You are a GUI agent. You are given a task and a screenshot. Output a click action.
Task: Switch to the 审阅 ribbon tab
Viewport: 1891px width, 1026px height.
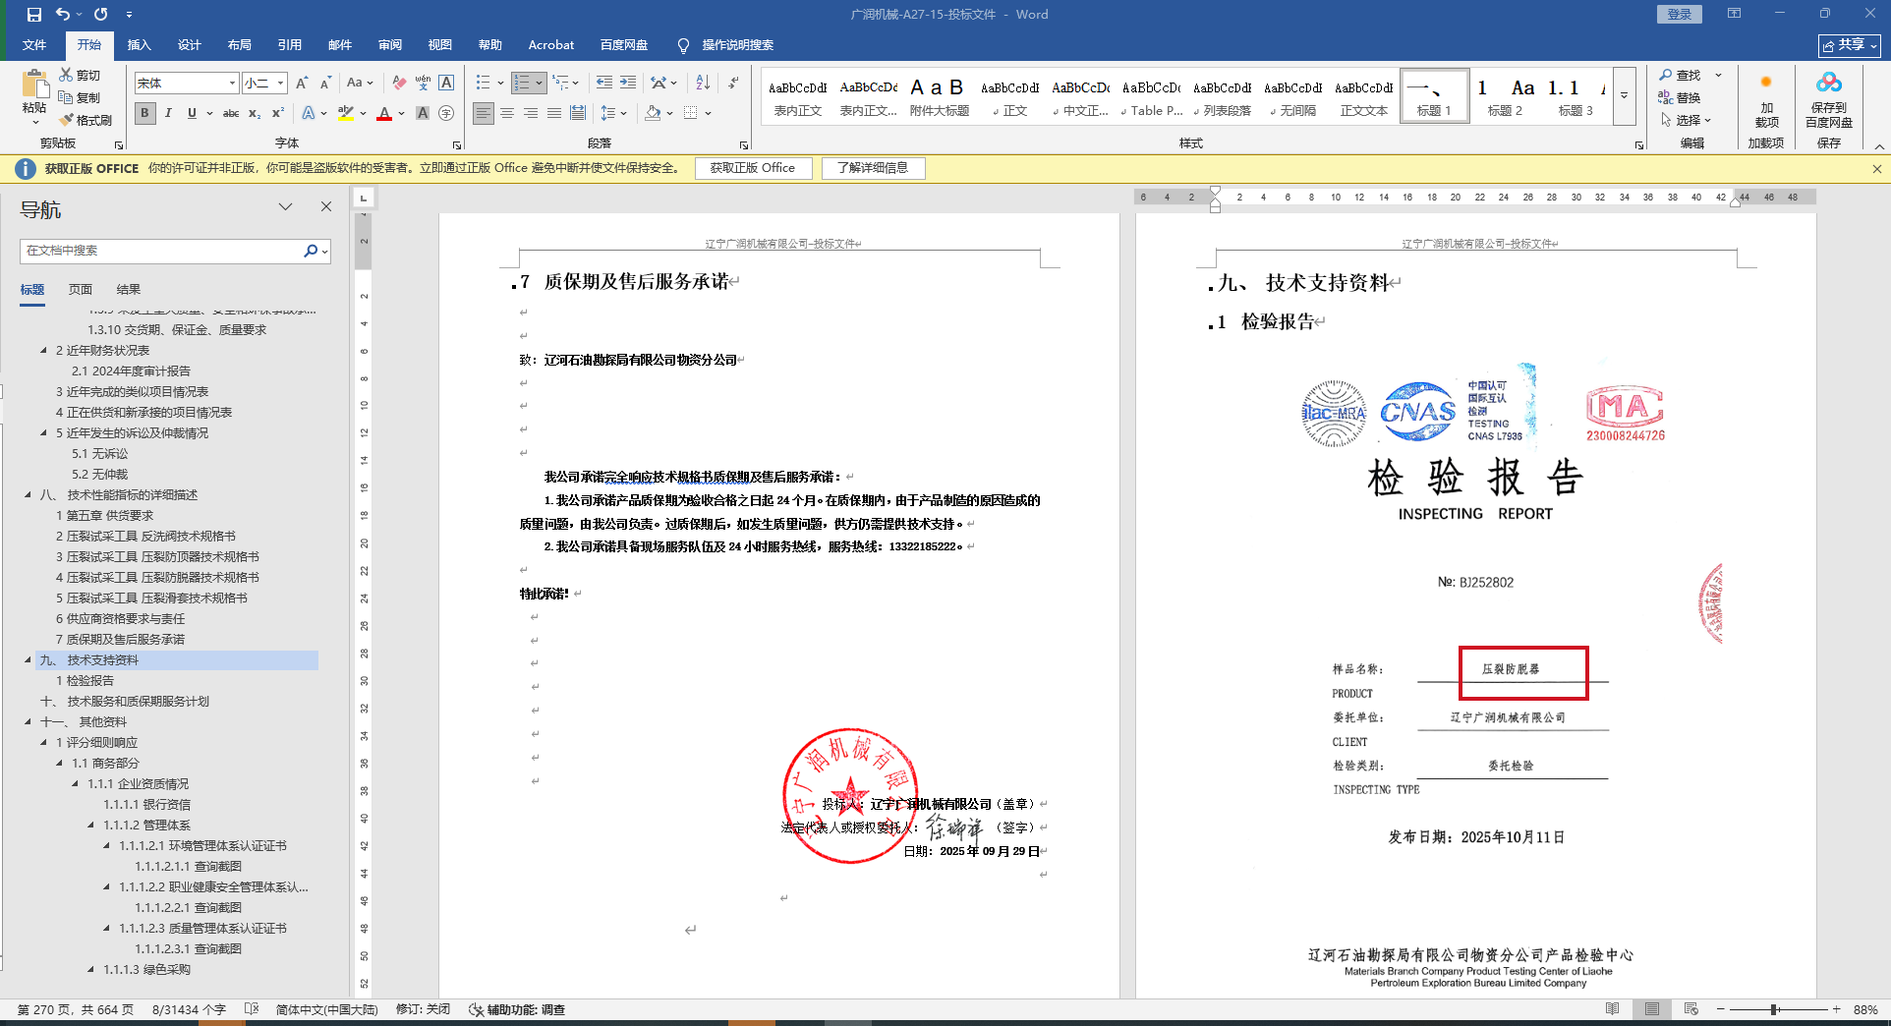390,45
